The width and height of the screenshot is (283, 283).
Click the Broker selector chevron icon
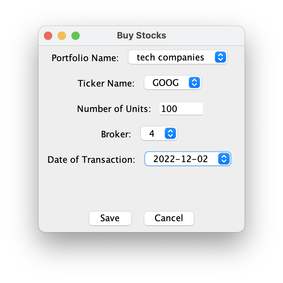coord(170,133)
